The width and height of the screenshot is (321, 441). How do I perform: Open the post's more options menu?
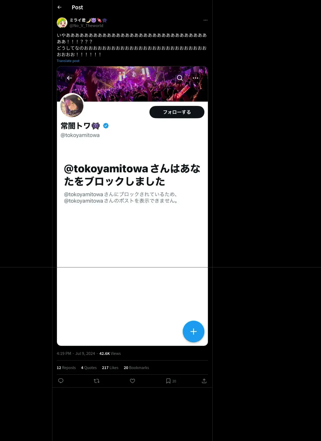point(205,20)
